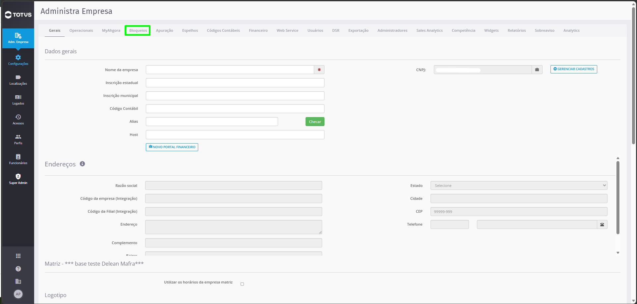Click the Alias input field
The height and width of the screenshot is (304, 637).
click(x=212, y=121)
